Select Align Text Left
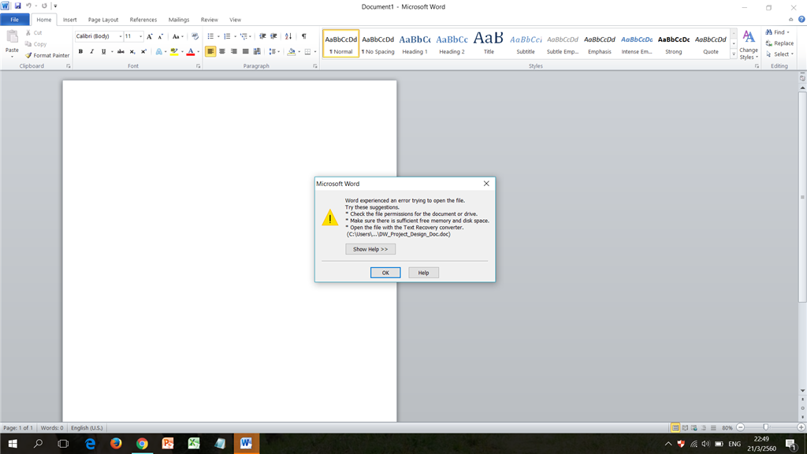 pos(210,51)
